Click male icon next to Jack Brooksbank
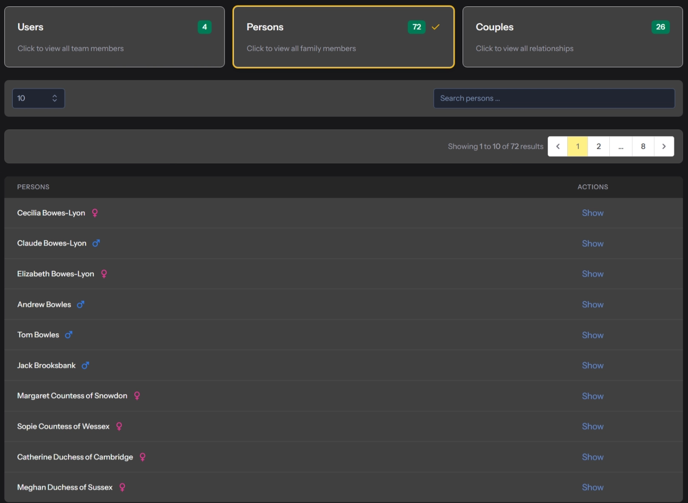This screenshot has height=503, width=688. [85, 365]
